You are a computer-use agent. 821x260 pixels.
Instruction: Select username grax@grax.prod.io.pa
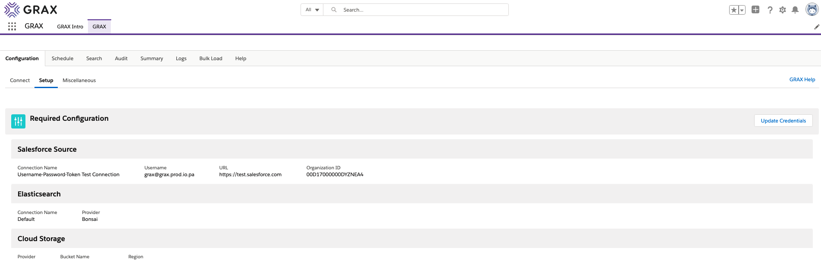[x=169, y=174]
